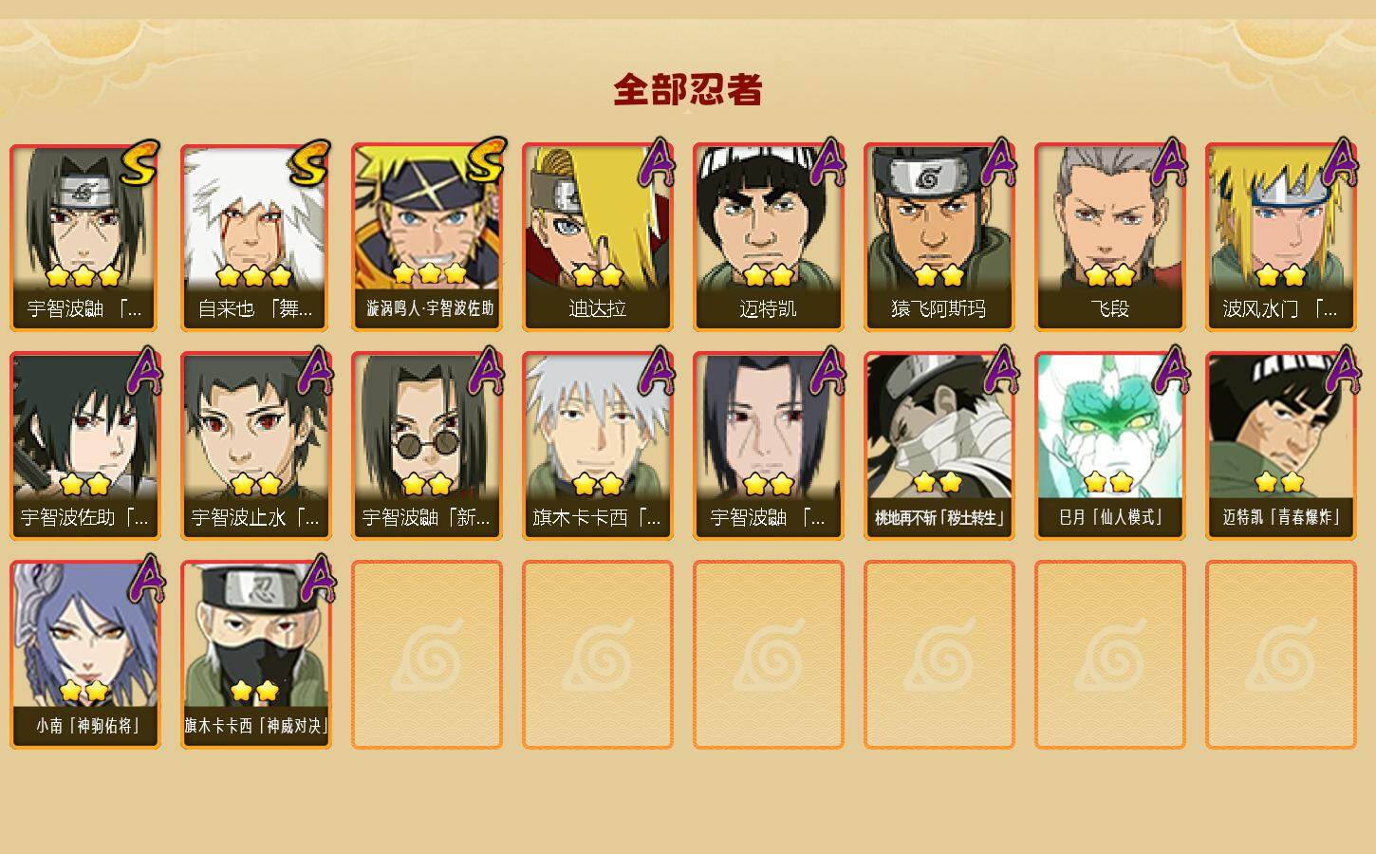Select the 自来也 S-rank card
Screen dimensions: 1376x854
tap(256, 237)
